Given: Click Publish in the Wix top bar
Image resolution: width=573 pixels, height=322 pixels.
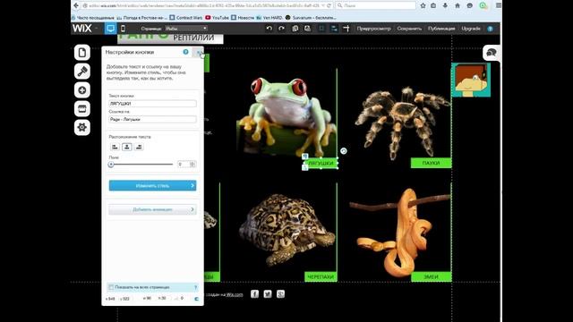Looking at the screenshot, I should click(441, 29).
